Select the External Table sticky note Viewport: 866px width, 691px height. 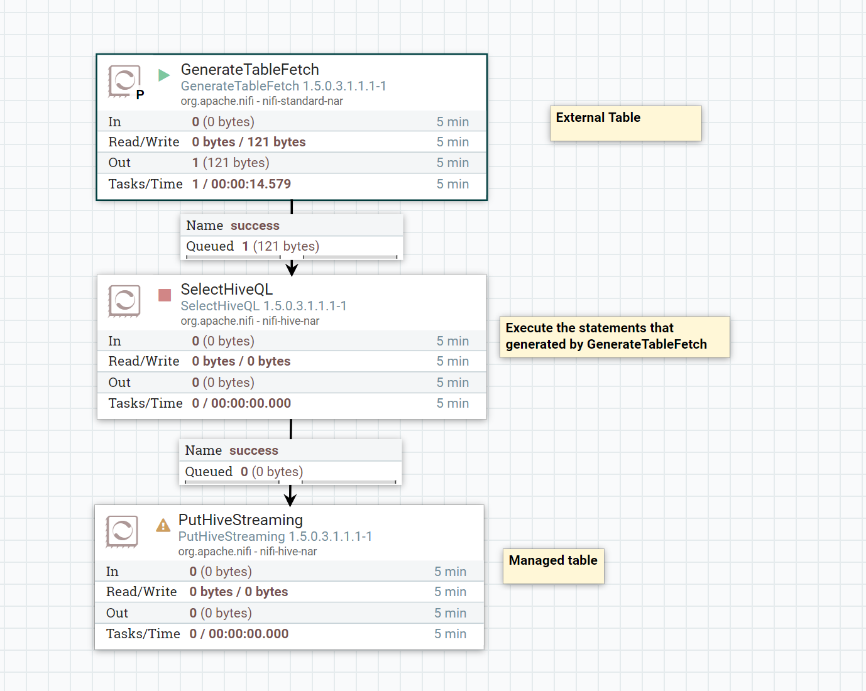click(625, 123)
